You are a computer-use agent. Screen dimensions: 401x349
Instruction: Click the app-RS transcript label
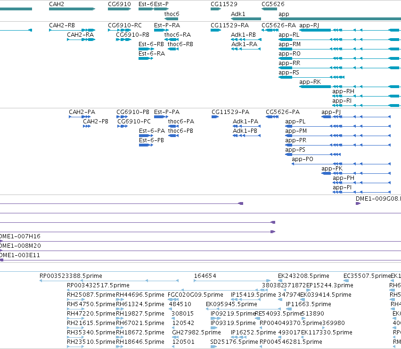[289, 73]
